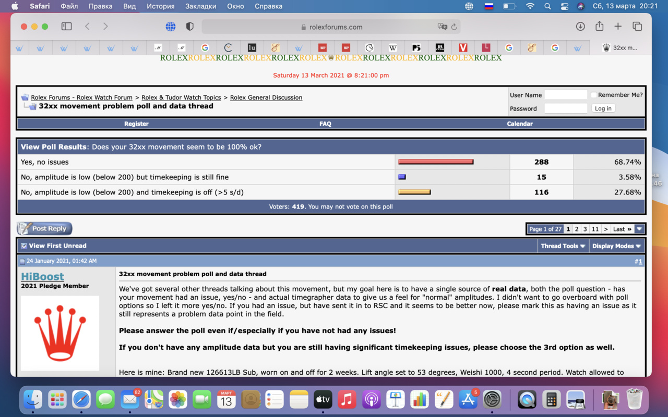Viewport: 668px width, 417px height.
Task: Open the История menu in menu bar
Action: coord(160,6)
